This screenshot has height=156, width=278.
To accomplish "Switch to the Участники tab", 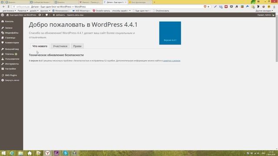I will click(x=60, y=46).
